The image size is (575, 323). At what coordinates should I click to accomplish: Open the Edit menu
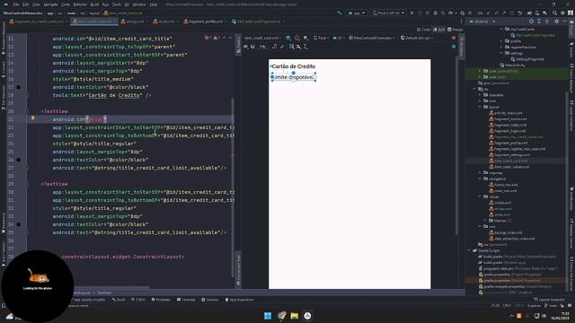26,4
